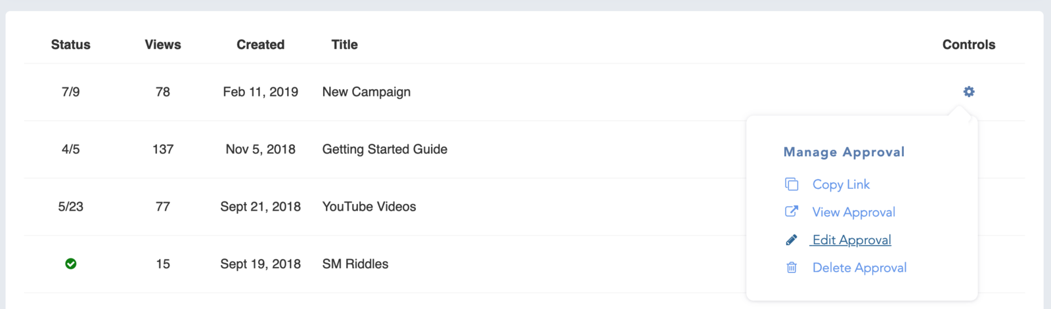Open the Edit Approval link
1051x309 pixels.
[x=851, y=240]
